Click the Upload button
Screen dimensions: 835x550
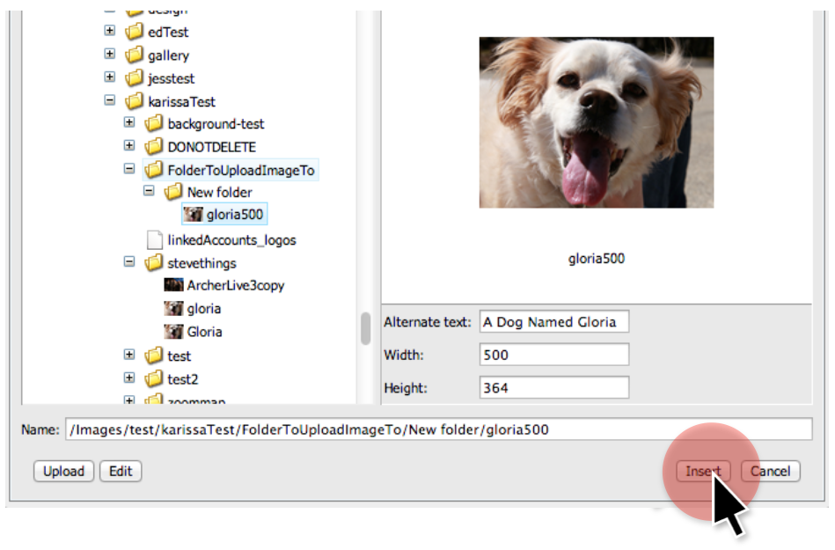(64, 472)
